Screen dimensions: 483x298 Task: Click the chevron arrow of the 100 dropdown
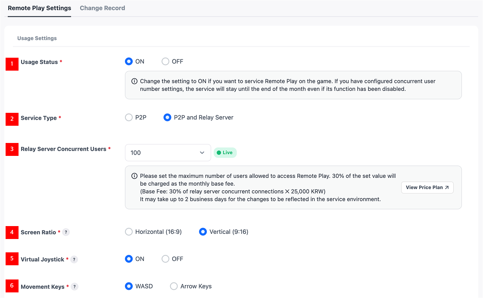pyautogui.click(x=202, y=152)
